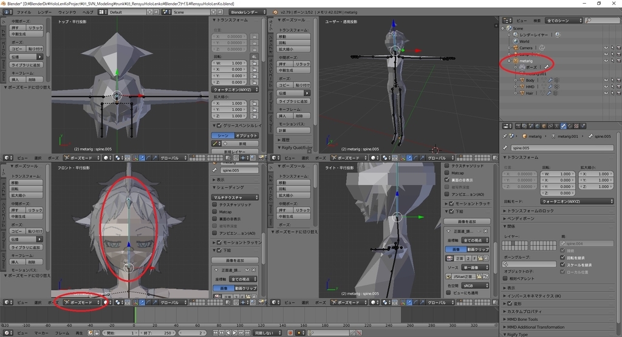Toggle the グリースペンシルレイヤー checkbox
Screen dimensions: 622x337
219,125
